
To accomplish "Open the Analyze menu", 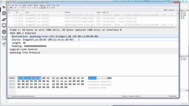I will (x=30, y=5).
